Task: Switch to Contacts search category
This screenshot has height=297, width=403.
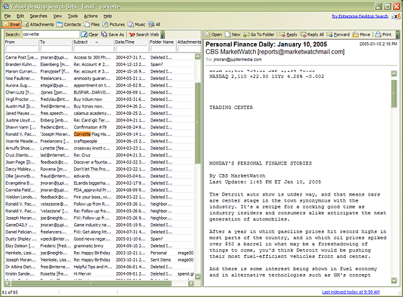Action: [69, 24]
